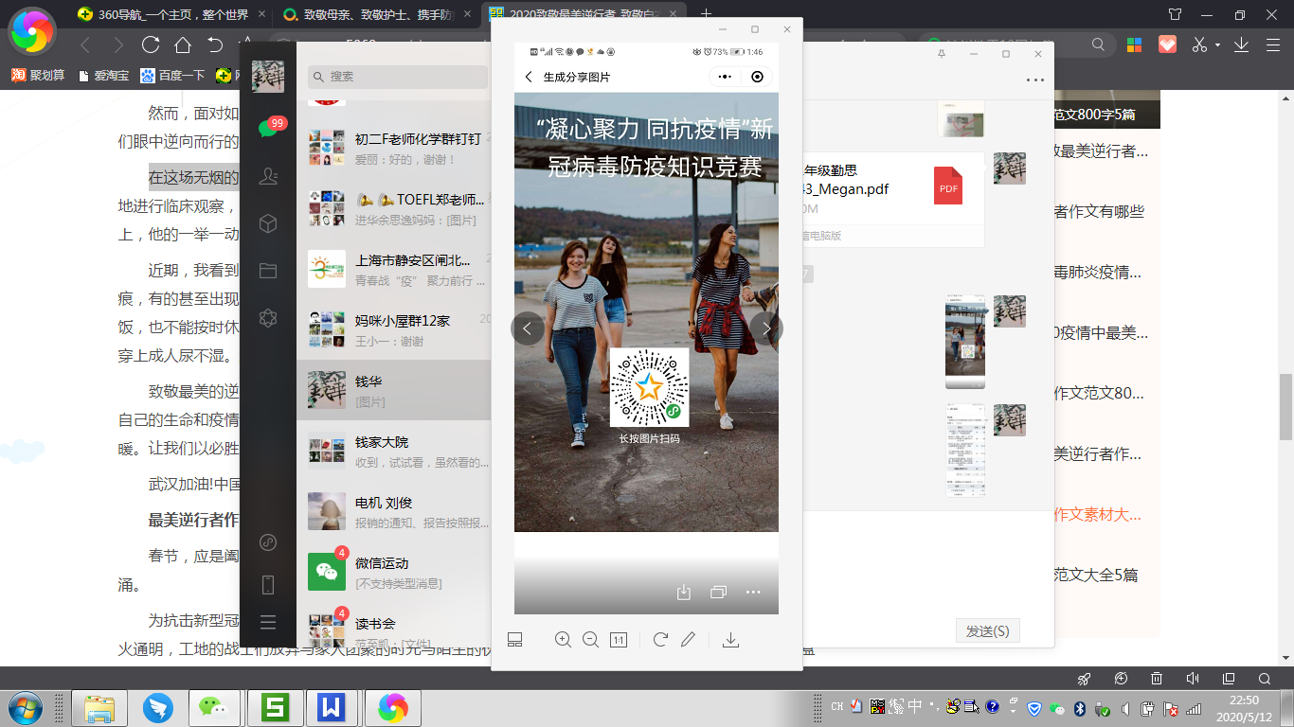Click the WeChat search box

point(398,77)
